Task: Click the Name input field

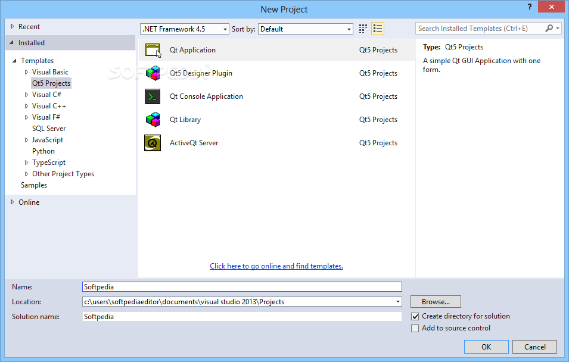Action: (242, 287)
